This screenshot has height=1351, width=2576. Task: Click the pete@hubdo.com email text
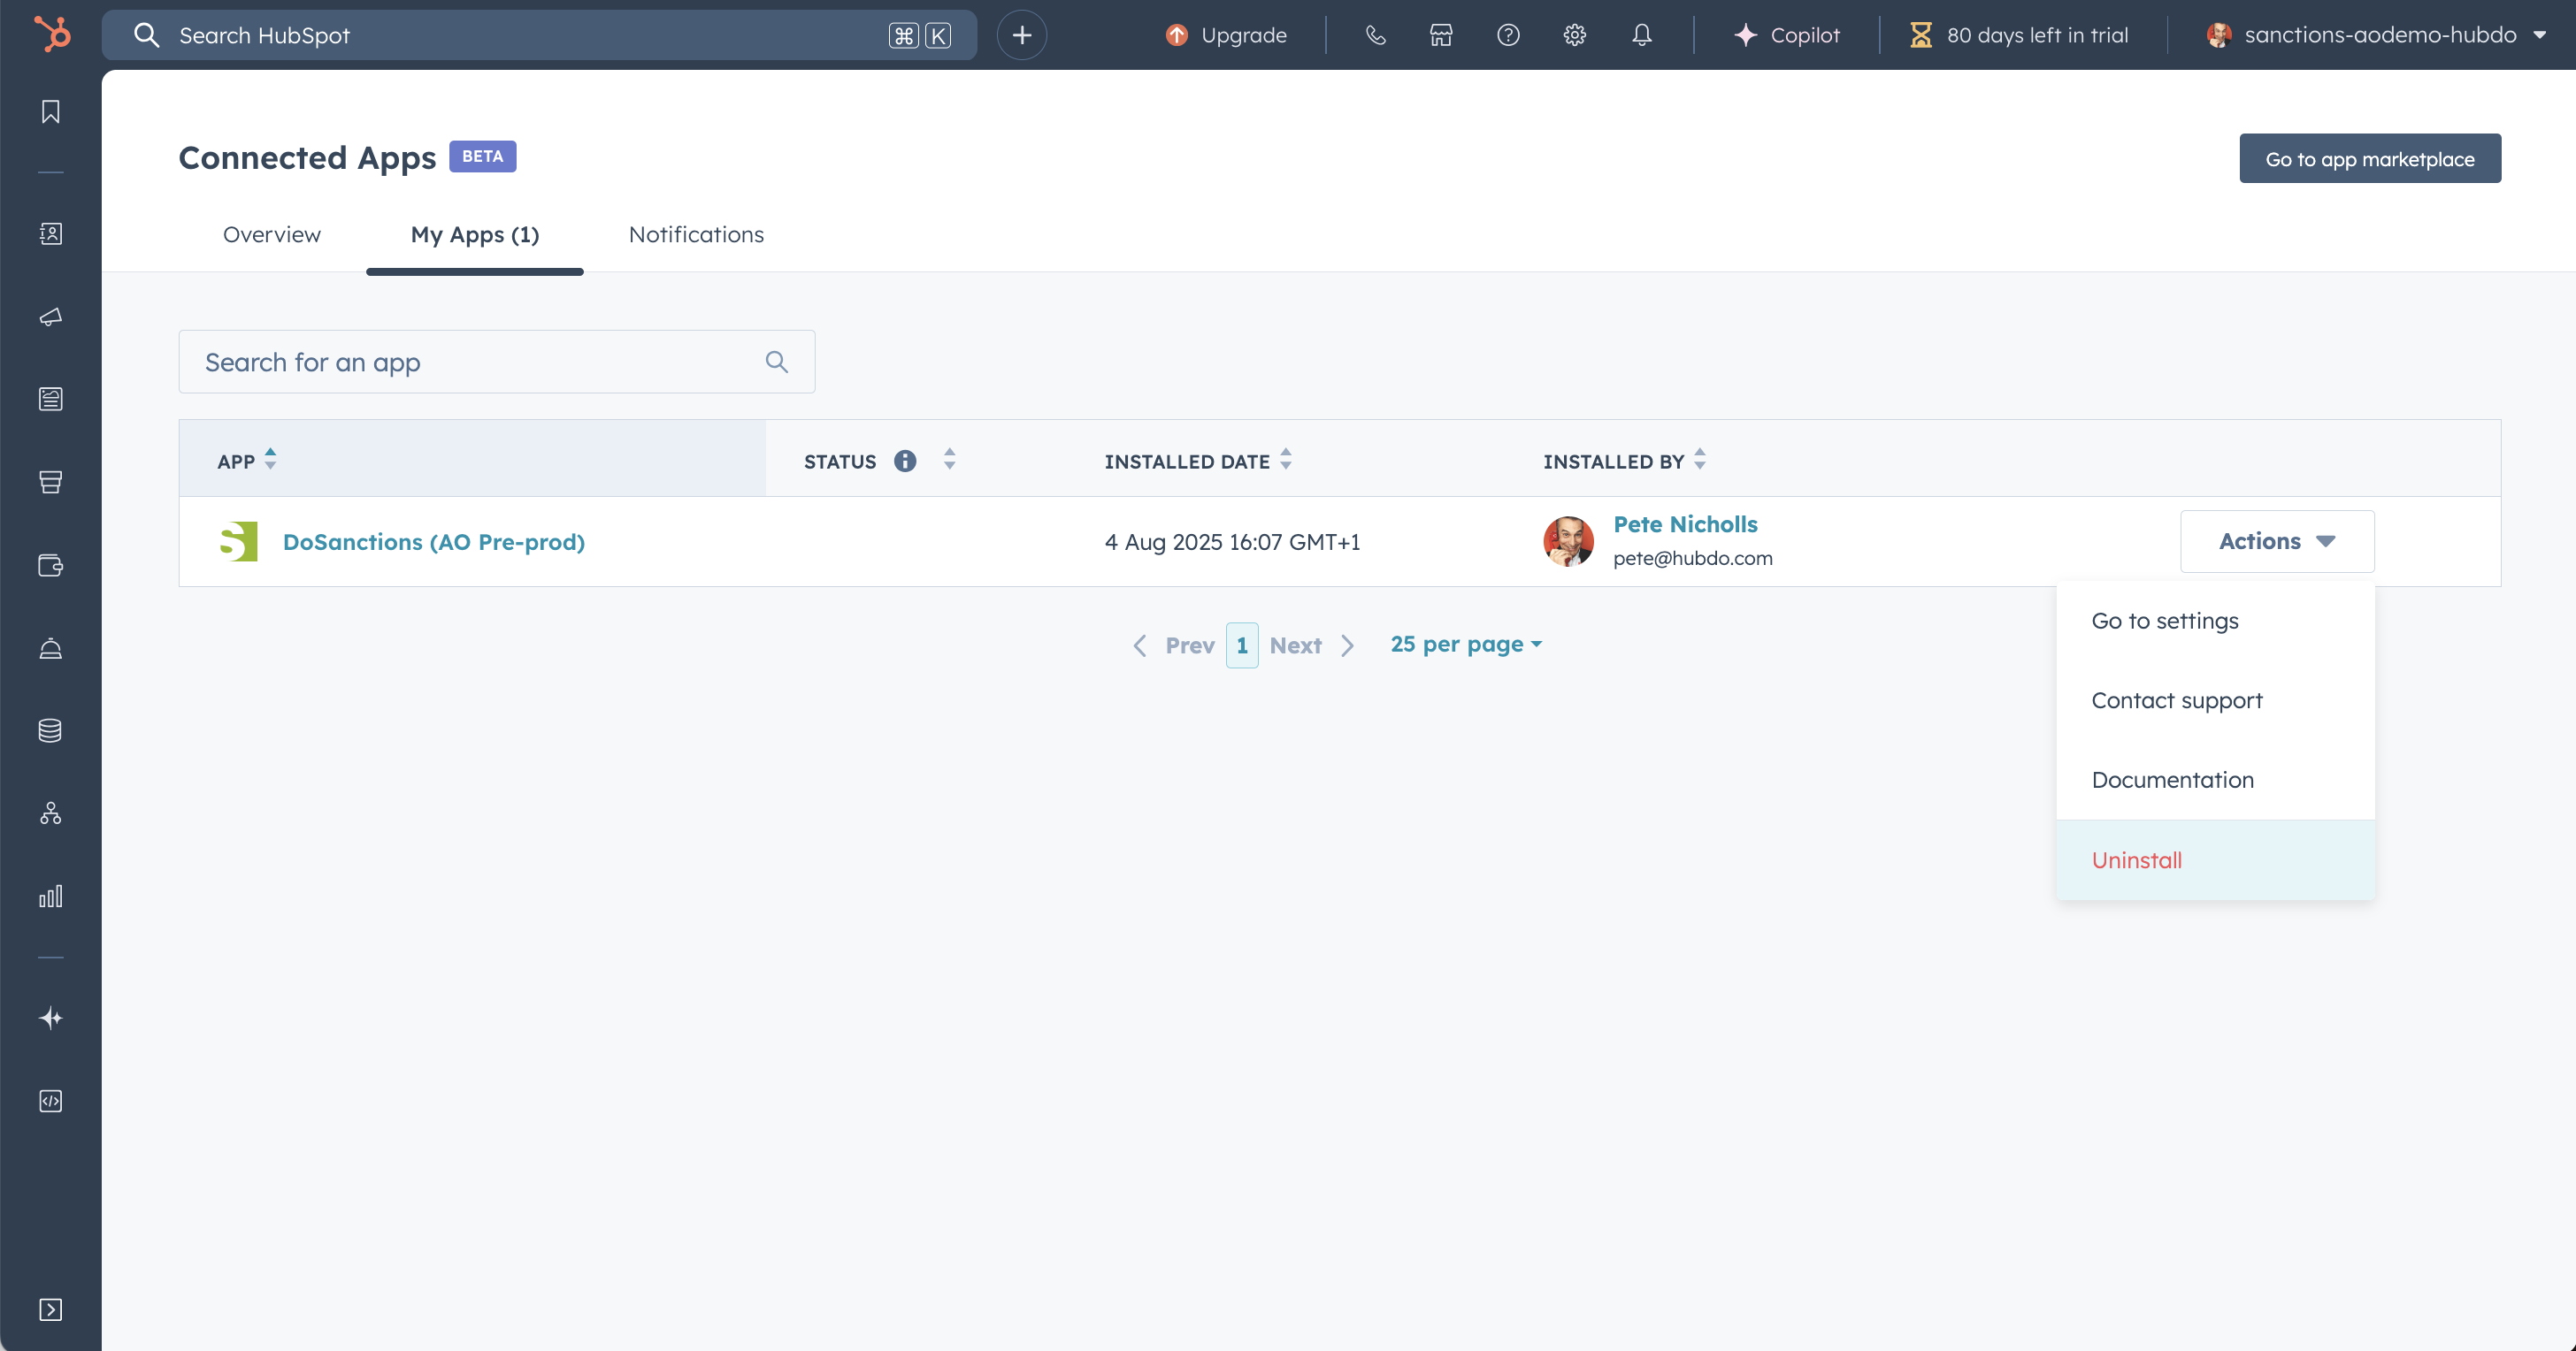(x=1692, y=559)
